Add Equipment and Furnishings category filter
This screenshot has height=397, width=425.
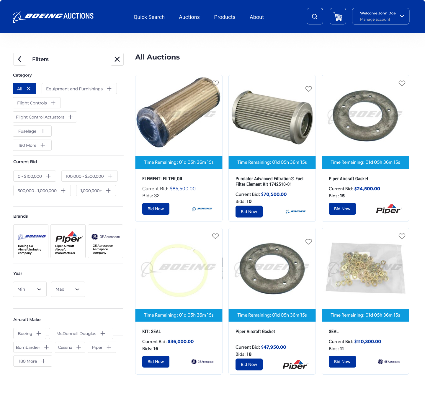click(x=79, y=89)
